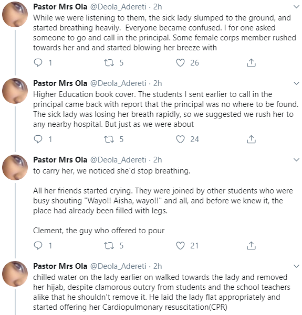Share the first tweet in the thread
The height and width of the screenshot is (315, 302).
(251, 63)
